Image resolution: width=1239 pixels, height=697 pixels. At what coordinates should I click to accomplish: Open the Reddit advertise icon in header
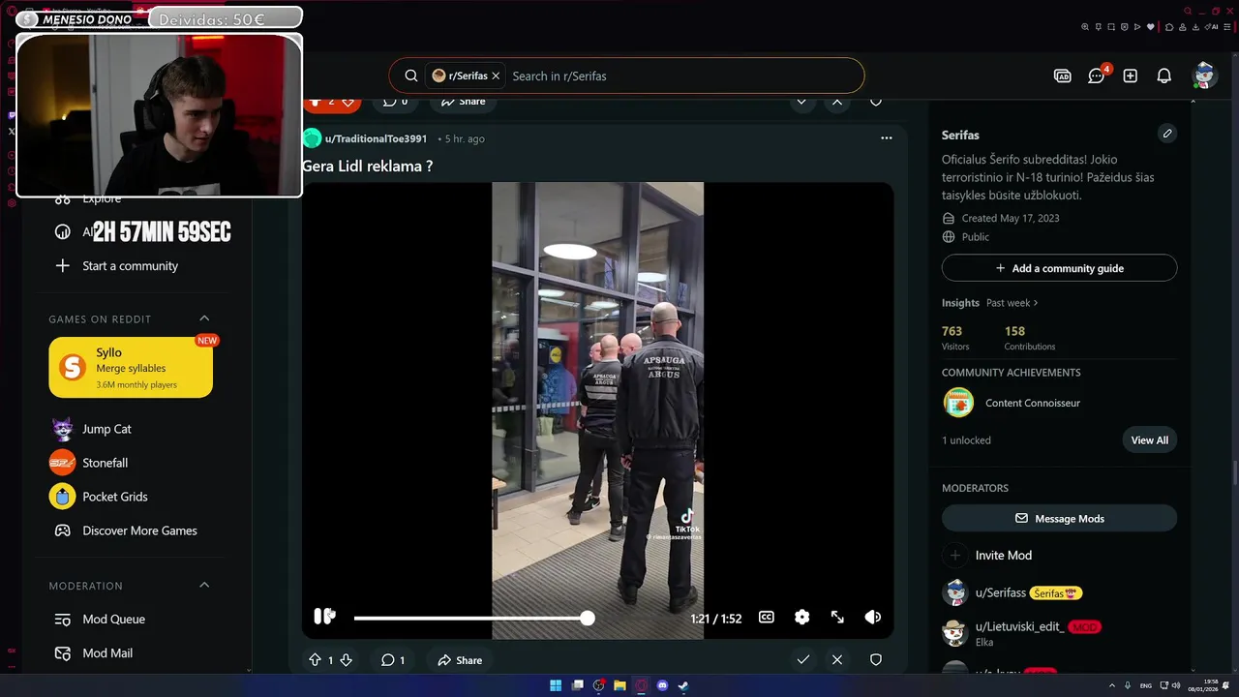[x=1062, y=76]
